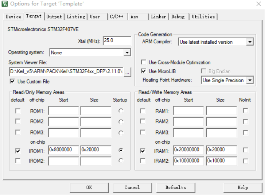Select the IROM2 Startup radio button

121,161
